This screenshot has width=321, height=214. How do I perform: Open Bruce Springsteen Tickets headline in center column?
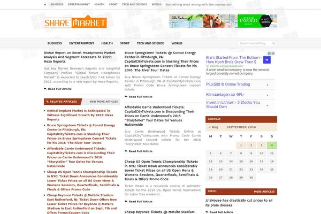tap(162, 62)
